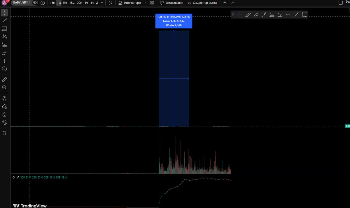Screen dimensions: 350x208
Task: Select the brush drawing tool in sidebar
Action: [x=4, y=53]
